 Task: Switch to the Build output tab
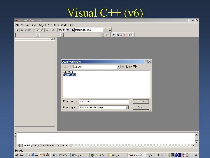pos(27,145)
